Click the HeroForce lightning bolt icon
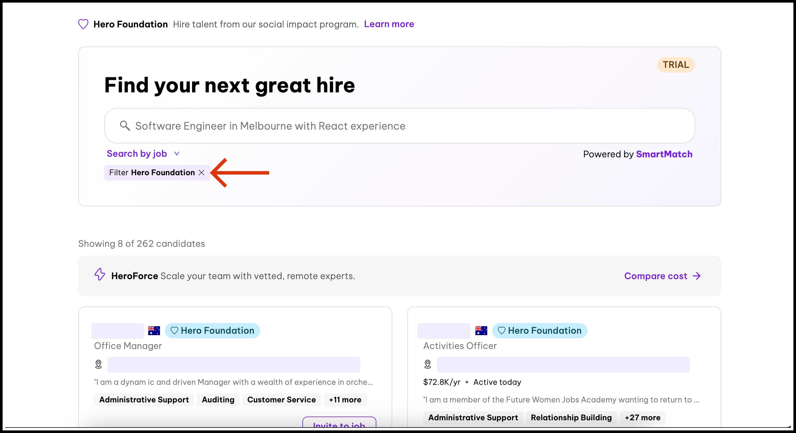 pos(100,274)
